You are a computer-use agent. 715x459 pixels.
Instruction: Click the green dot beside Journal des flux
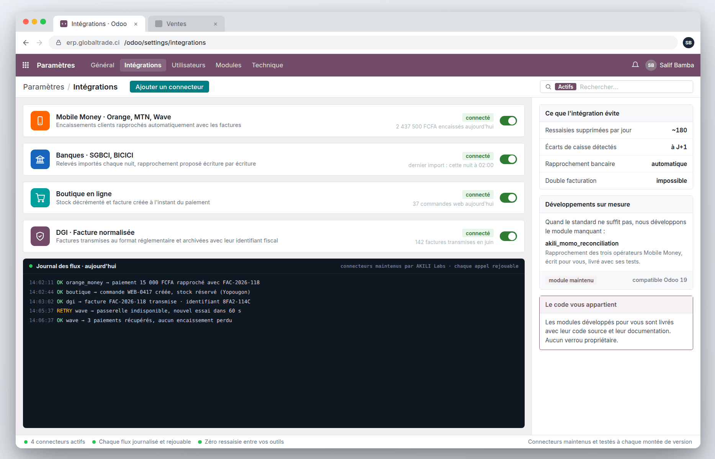pyautogui.click(x=31, y=266)
